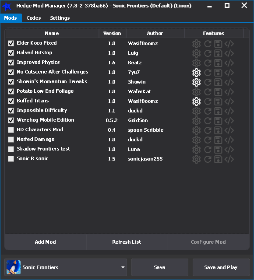254x280 pixels.
Task: Open config gear for Showin's Momentum Tweaks
Action: click(x=197, y=82)
